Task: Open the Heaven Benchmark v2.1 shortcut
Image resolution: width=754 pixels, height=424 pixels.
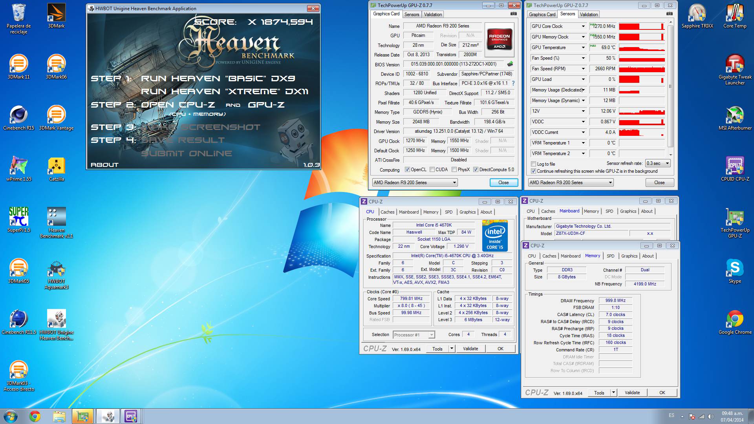Action: [x=56, y=223]
